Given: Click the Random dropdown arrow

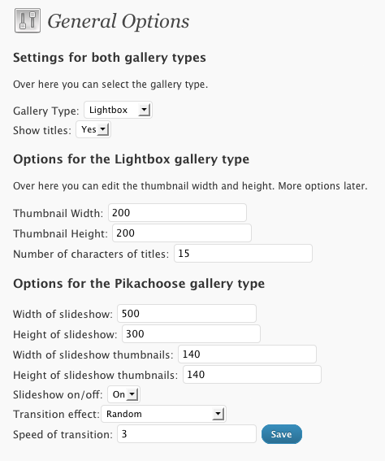Looking at the screenshot, I should click(218, 414).
